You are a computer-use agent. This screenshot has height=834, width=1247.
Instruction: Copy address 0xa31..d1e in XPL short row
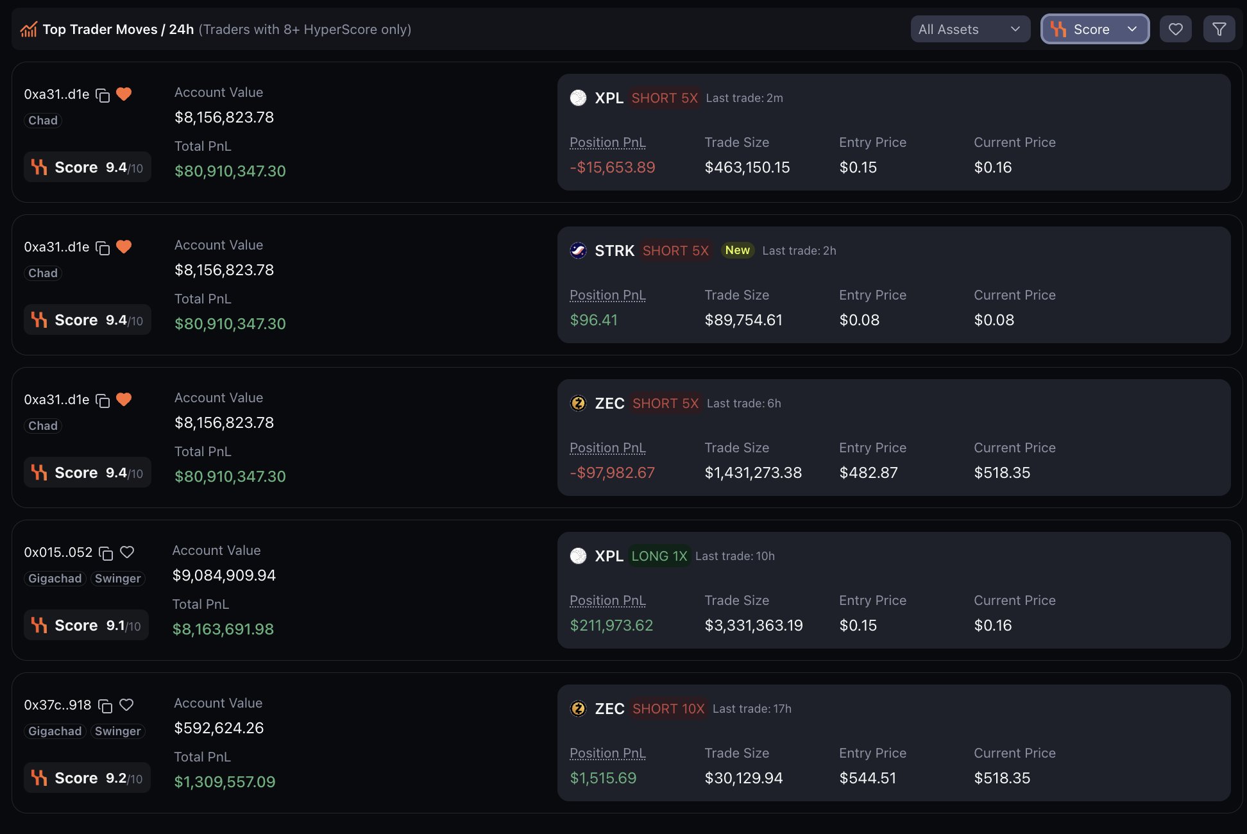click(x=103, y=95)
